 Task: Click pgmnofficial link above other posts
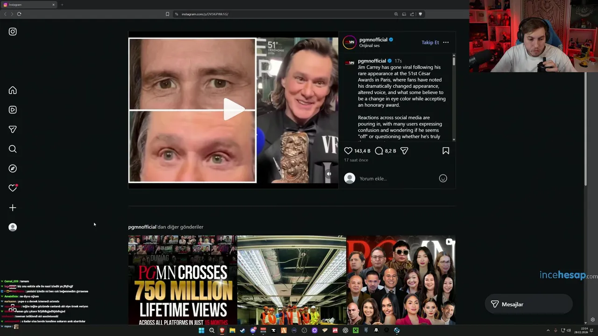(142, 227)
